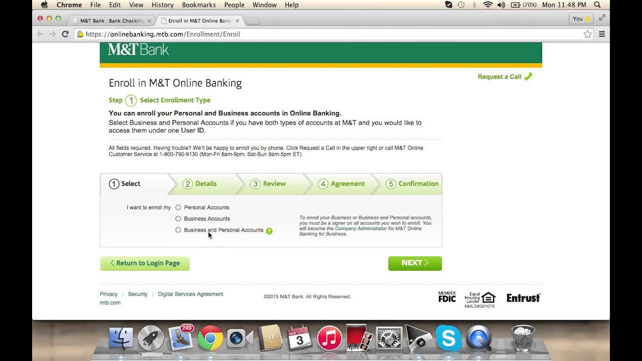Bookmark page with star icon

(587, 34)
